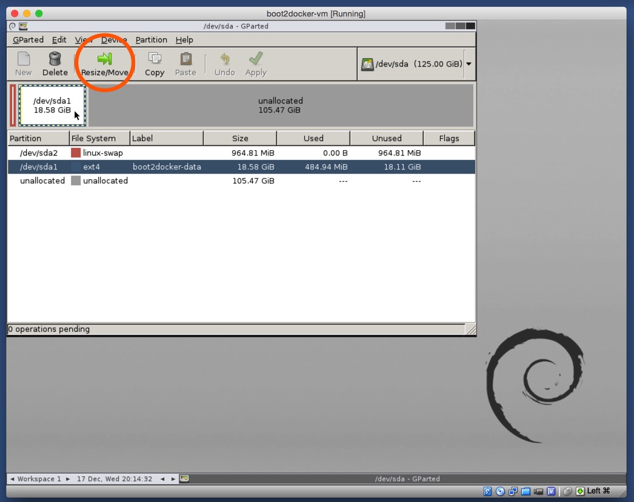Click the disk icon beside /dev/sda
The width and height of the screenshot is (634, 502).
tap(367, 64)
